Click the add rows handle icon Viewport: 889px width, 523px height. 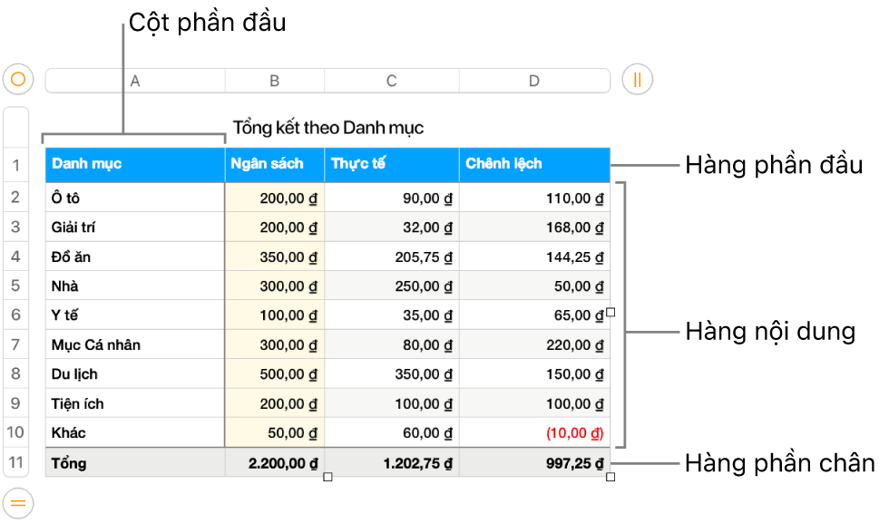(17, 501)
